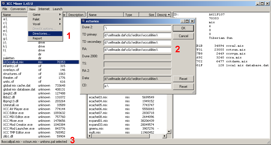Open the Internet menu
The height and width of the screenshot is (145, 271).
(44, 9)
